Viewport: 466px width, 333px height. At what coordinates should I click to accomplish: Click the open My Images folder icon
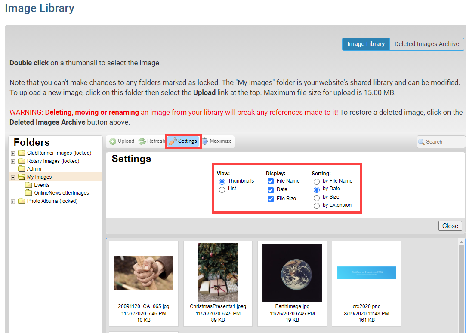[22, 177]
